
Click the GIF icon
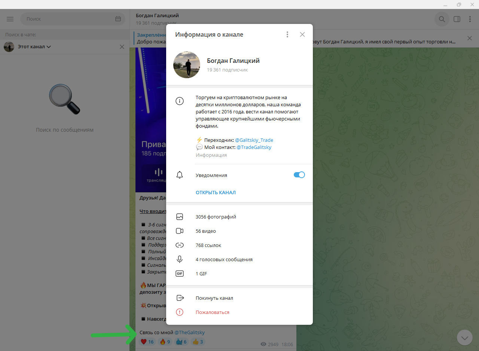pos(180,274)
